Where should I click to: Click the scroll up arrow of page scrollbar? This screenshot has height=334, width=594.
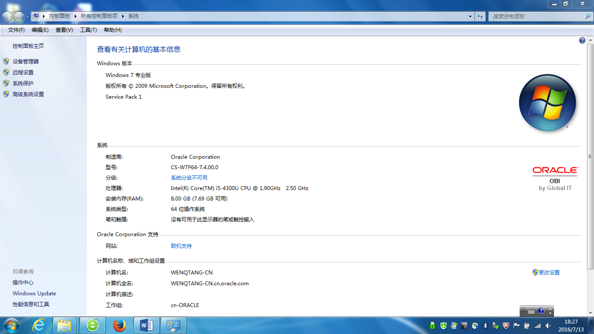point(590,40)
